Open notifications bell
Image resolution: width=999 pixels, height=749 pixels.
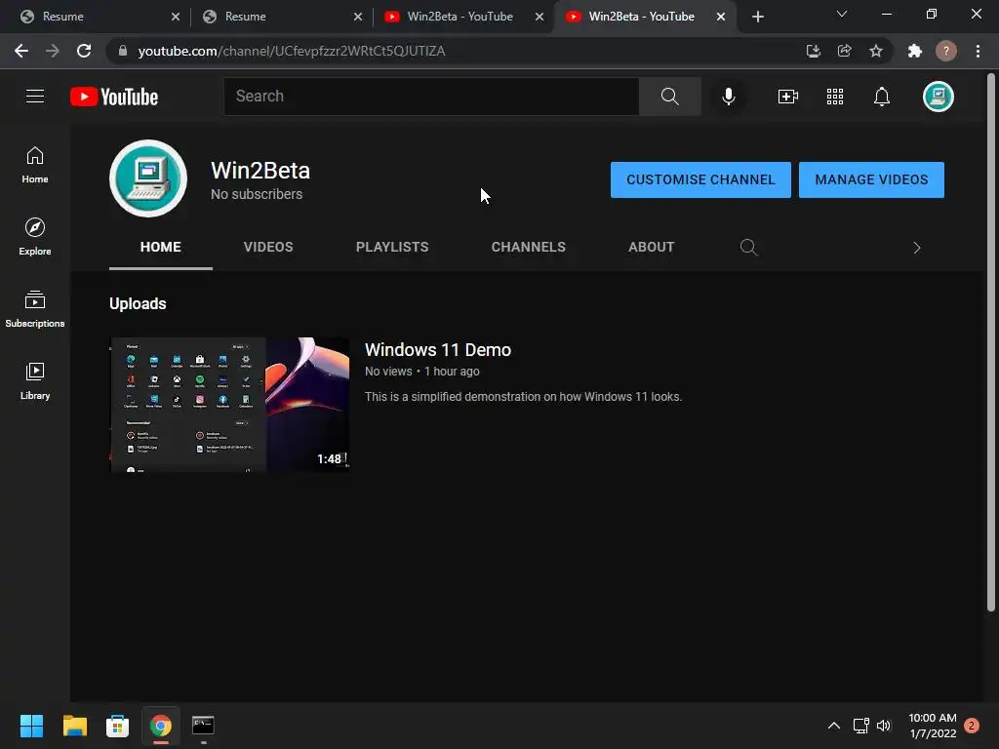[x=881, y=97]
